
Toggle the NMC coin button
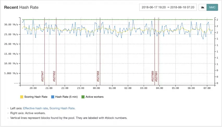pyautogui.click(x=212, y=7)
